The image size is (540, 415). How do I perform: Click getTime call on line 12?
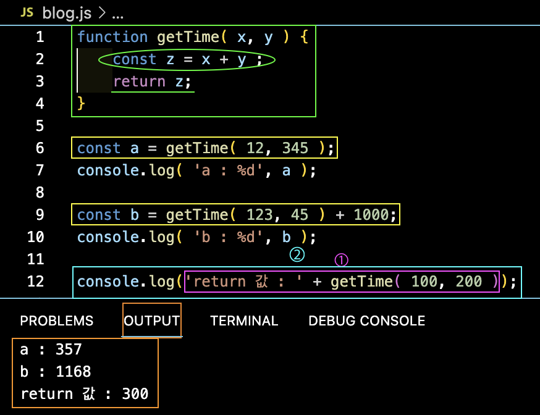pos(361,282)
